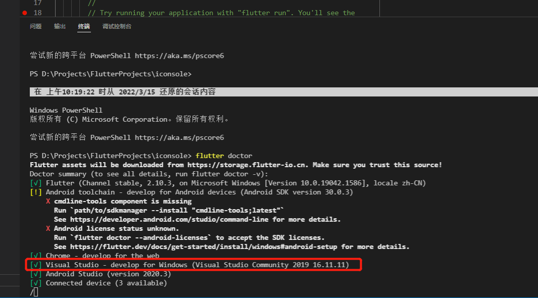Click 'flutter doctor --android-licenses' text
This screenshot has height=298, width=538.
click(x=140, y=238)
